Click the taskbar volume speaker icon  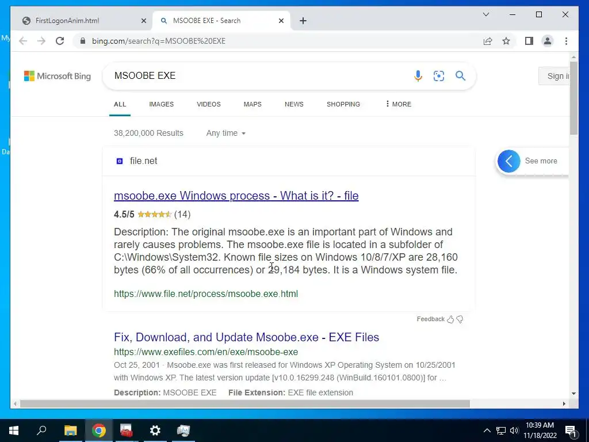[x=514, y=430]
